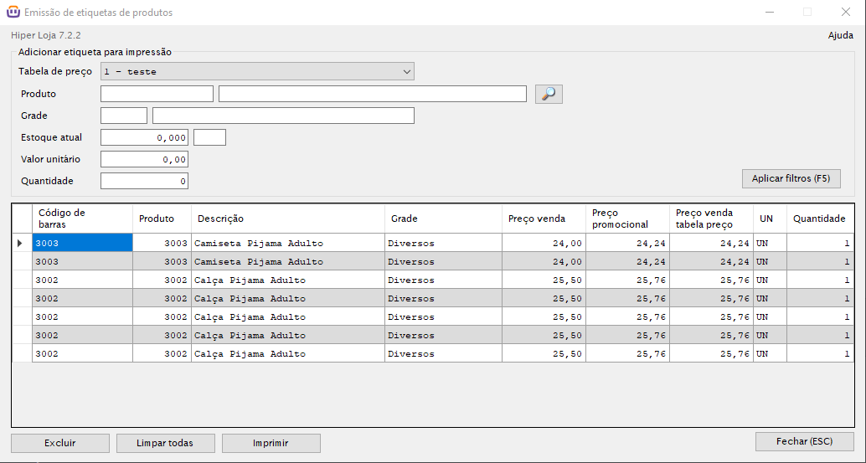This screenshot has height=463, width=866.
Task: Click the Fechar (ESC) button
Action: click(x=804, y=441)
